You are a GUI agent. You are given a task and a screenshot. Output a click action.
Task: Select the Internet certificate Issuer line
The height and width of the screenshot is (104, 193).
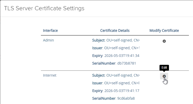pyautogui.click(x=116, y=83)
